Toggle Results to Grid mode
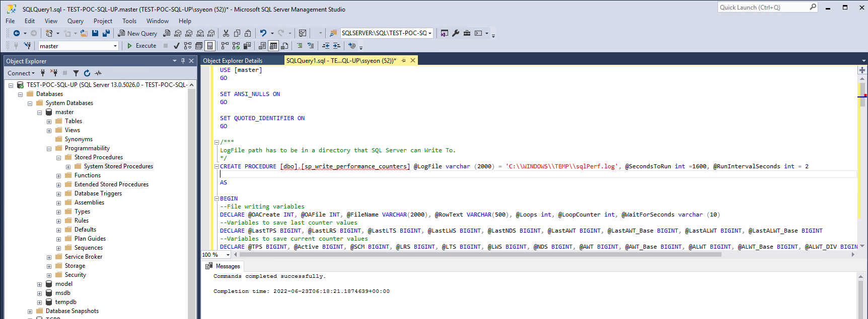Viewport: 868px width, 319px height. click(x=273, y=46)
